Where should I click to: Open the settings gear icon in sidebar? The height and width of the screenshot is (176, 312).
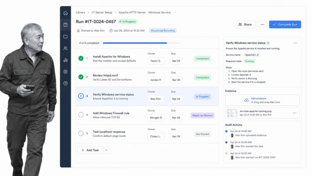tap(65, 72)
